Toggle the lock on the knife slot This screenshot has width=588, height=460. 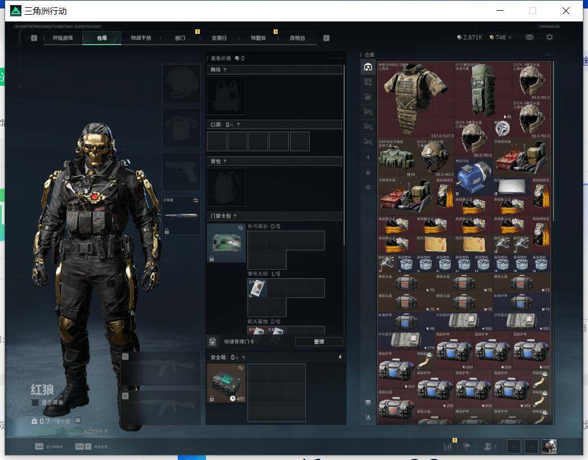point(166,231)
